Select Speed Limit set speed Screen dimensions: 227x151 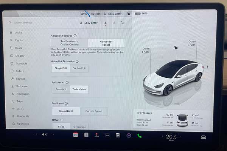(x=66, y=111)
